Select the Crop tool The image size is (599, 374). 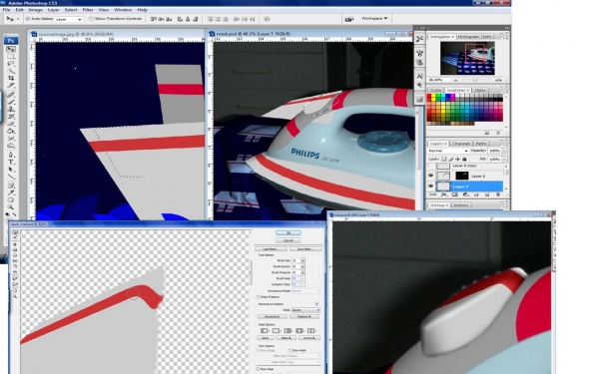pyautogui.click(x=11, y=78)
